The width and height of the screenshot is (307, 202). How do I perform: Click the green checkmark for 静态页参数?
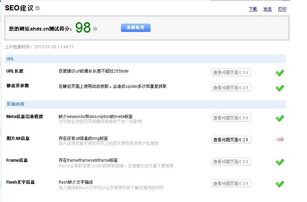(280, 88)
